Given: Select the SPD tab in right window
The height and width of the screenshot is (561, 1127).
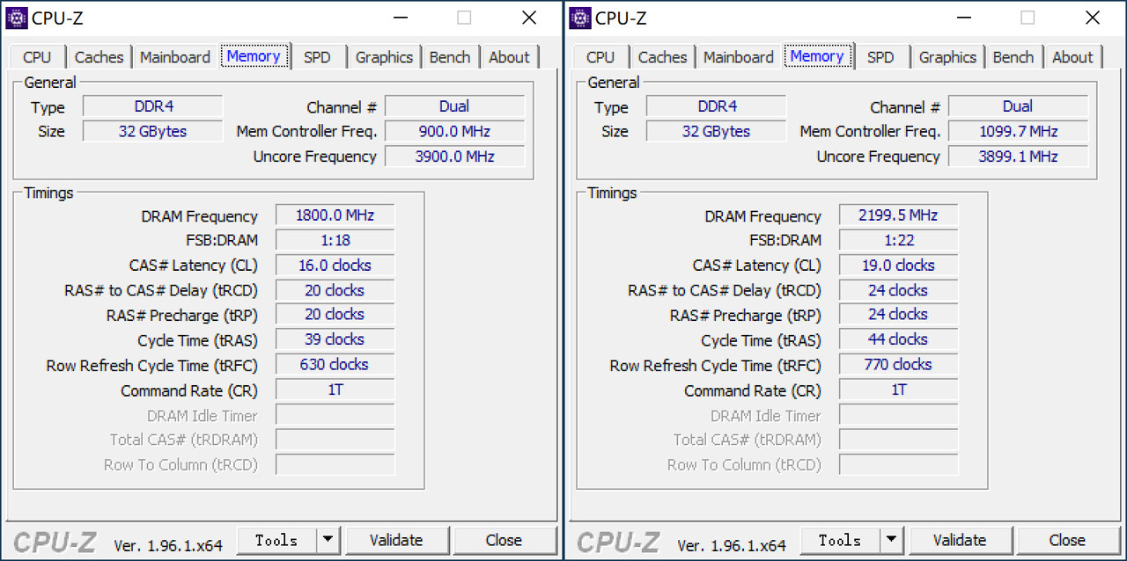Looking at the screenshot, I should click(x=880, y=57).
